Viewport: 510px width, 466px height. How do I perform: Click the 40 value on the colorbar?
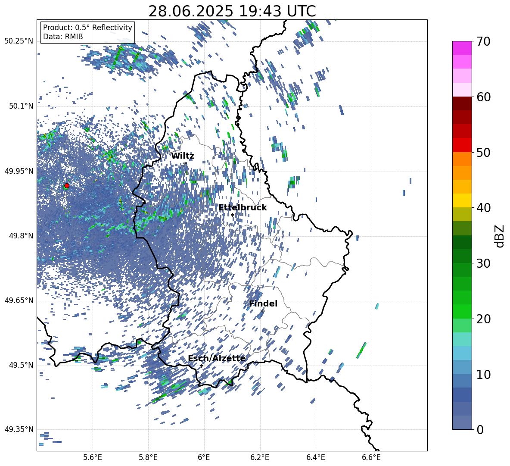[x=483, y=208]
